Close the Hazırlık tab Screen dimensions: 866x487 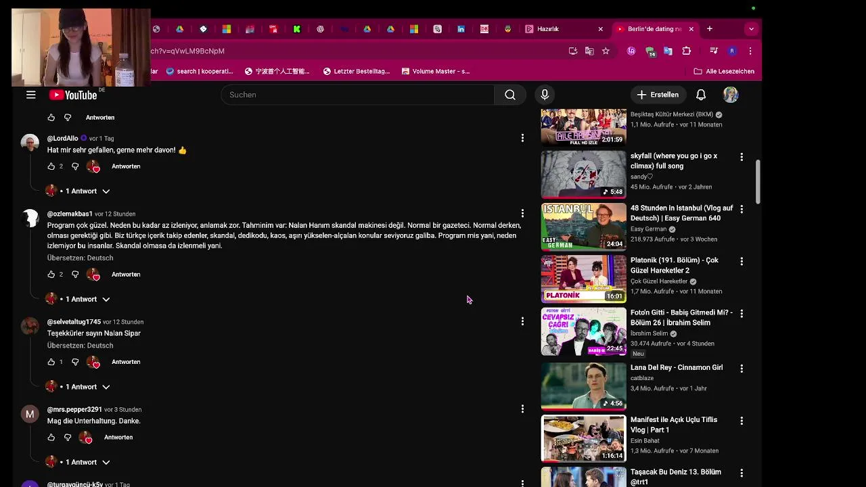pyautogui.click(x=600, y=29)
